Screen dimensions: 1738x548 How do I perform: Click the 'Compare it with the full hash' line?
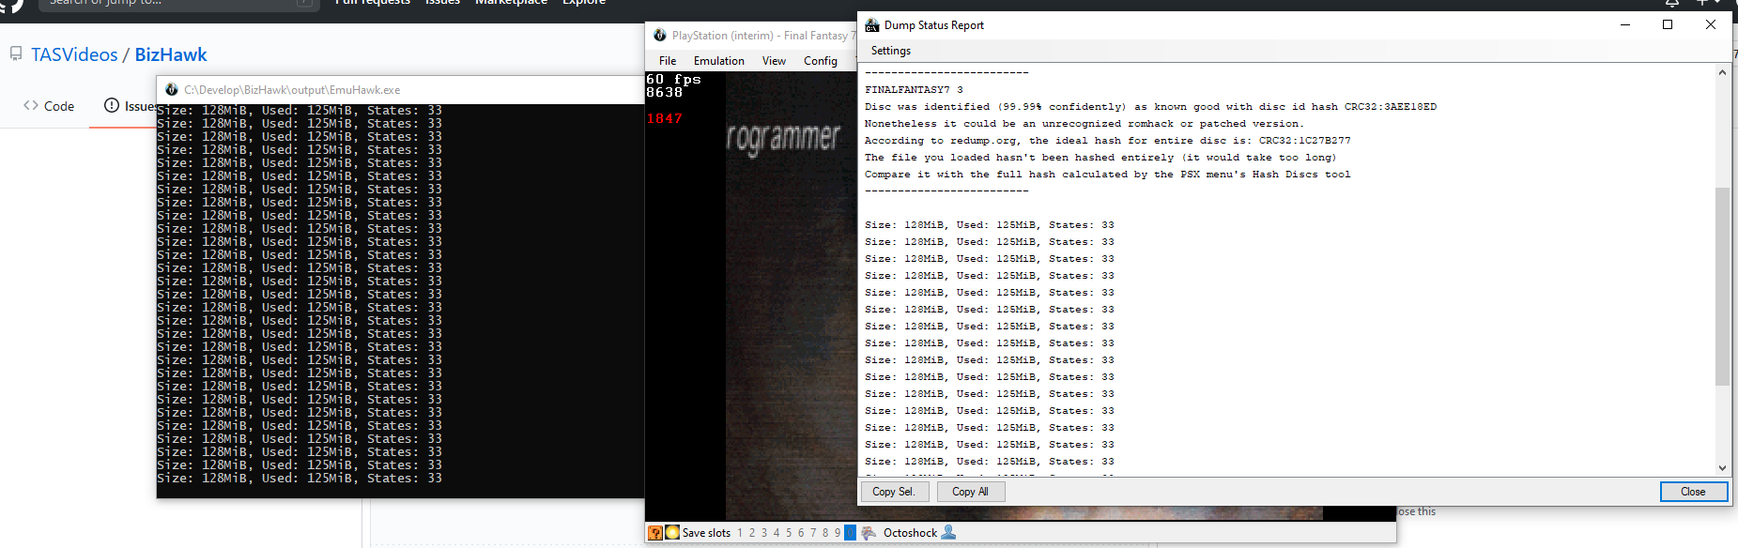pyautogui.click(x=1108, y=175)
